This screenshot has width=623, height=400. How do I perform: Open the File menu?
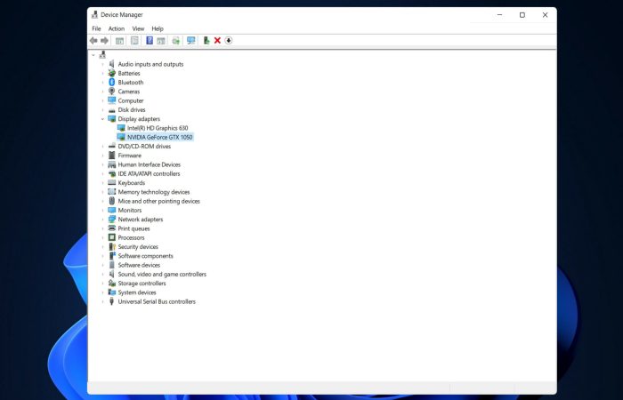click(x=96, y=28)
